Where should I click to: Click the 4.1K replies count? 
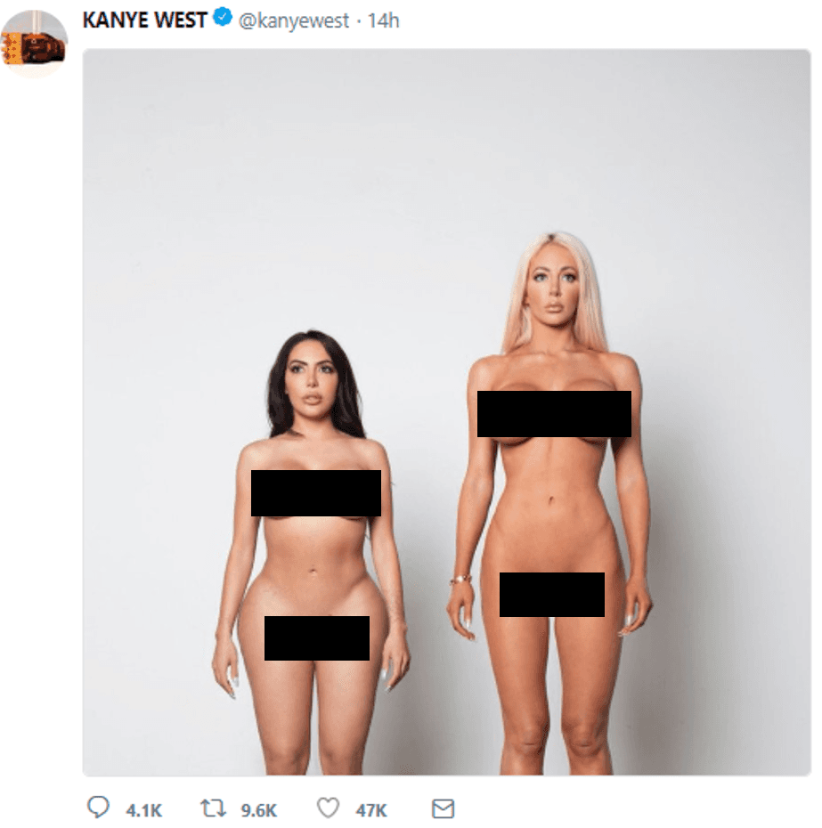(143, 810)
